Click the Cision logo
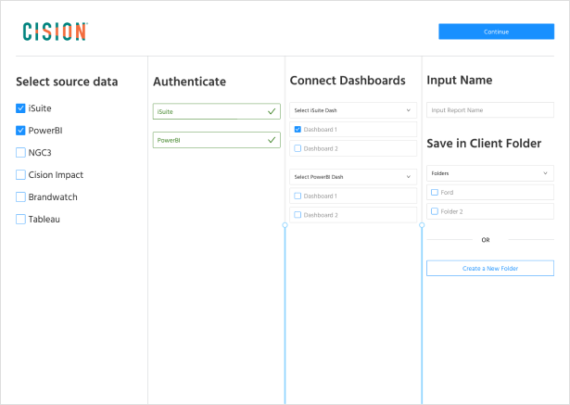Image resolution: width=570 pixels, height=405 pixels. tap(55, 32)
